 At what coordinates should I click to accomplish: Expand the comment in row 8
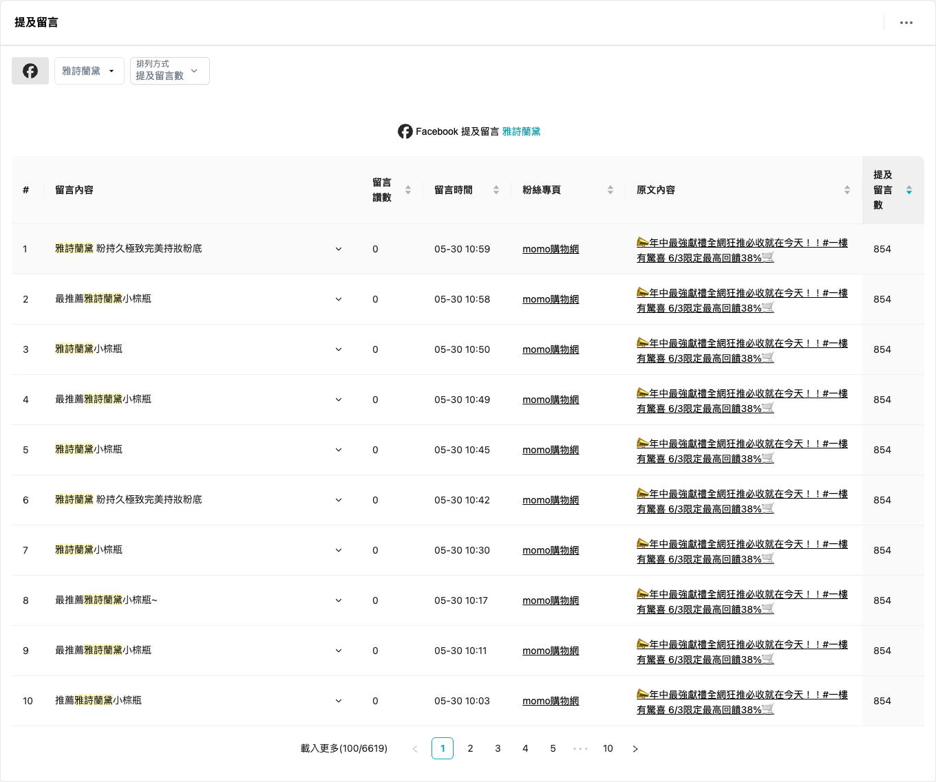click(x=339, y=600)
